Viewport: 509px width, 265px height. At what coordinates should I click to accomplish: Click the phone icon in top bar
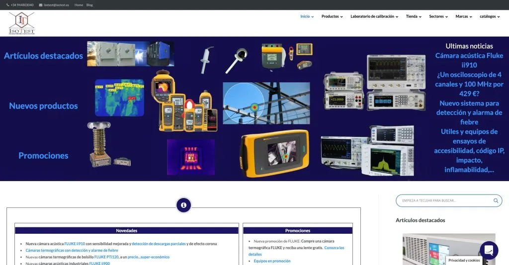pos(8,5)
